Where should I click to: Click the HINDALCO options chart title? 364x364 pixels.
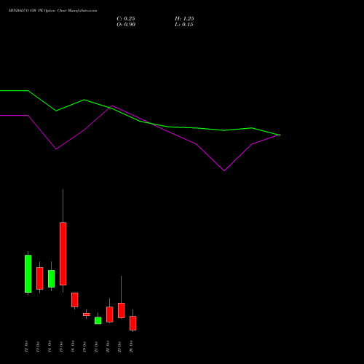[52, 11]
